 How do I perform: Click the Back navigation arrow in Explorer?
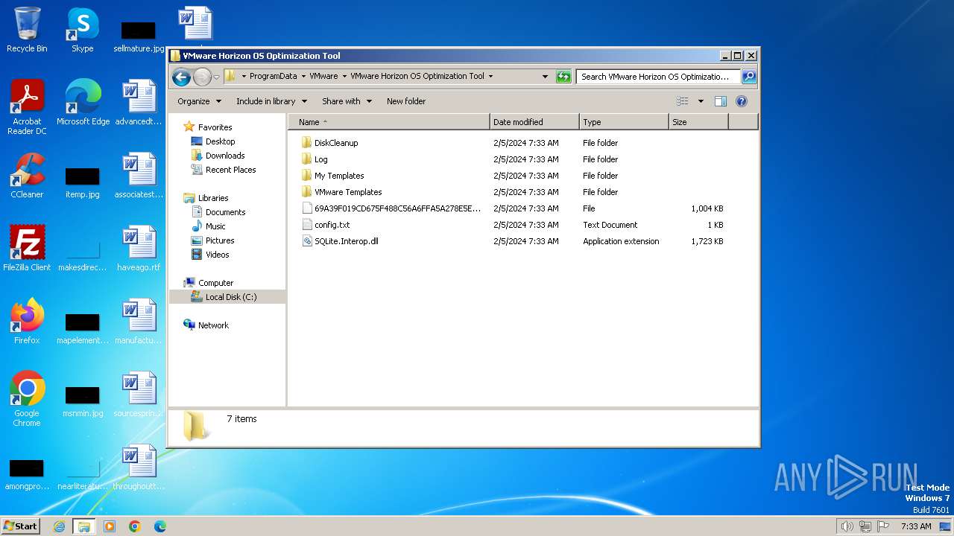point(181,76)
